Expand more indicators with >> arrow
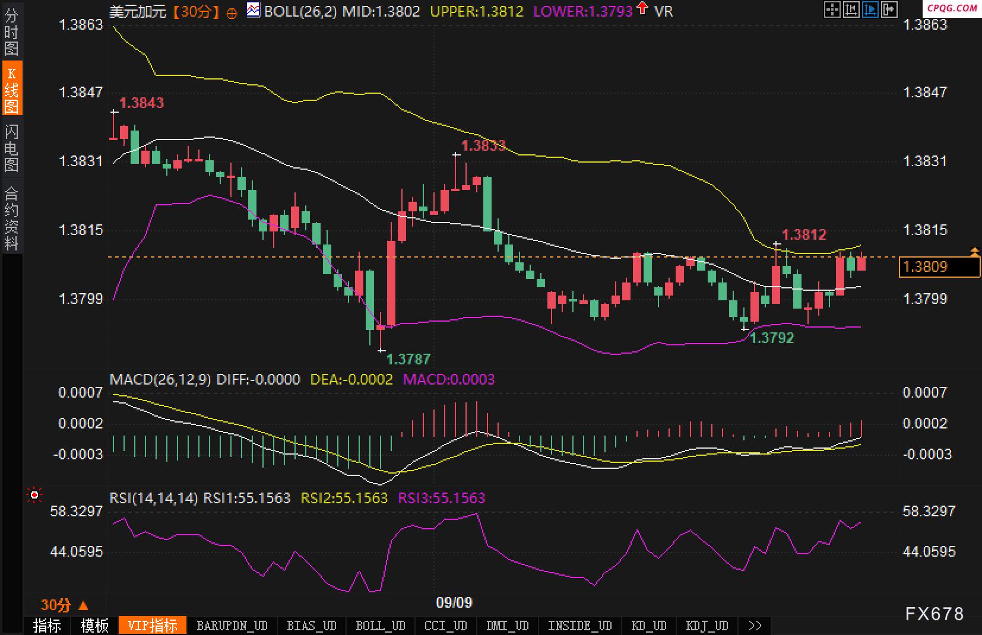This screenshot has width=982, height=635. point(755,626)
